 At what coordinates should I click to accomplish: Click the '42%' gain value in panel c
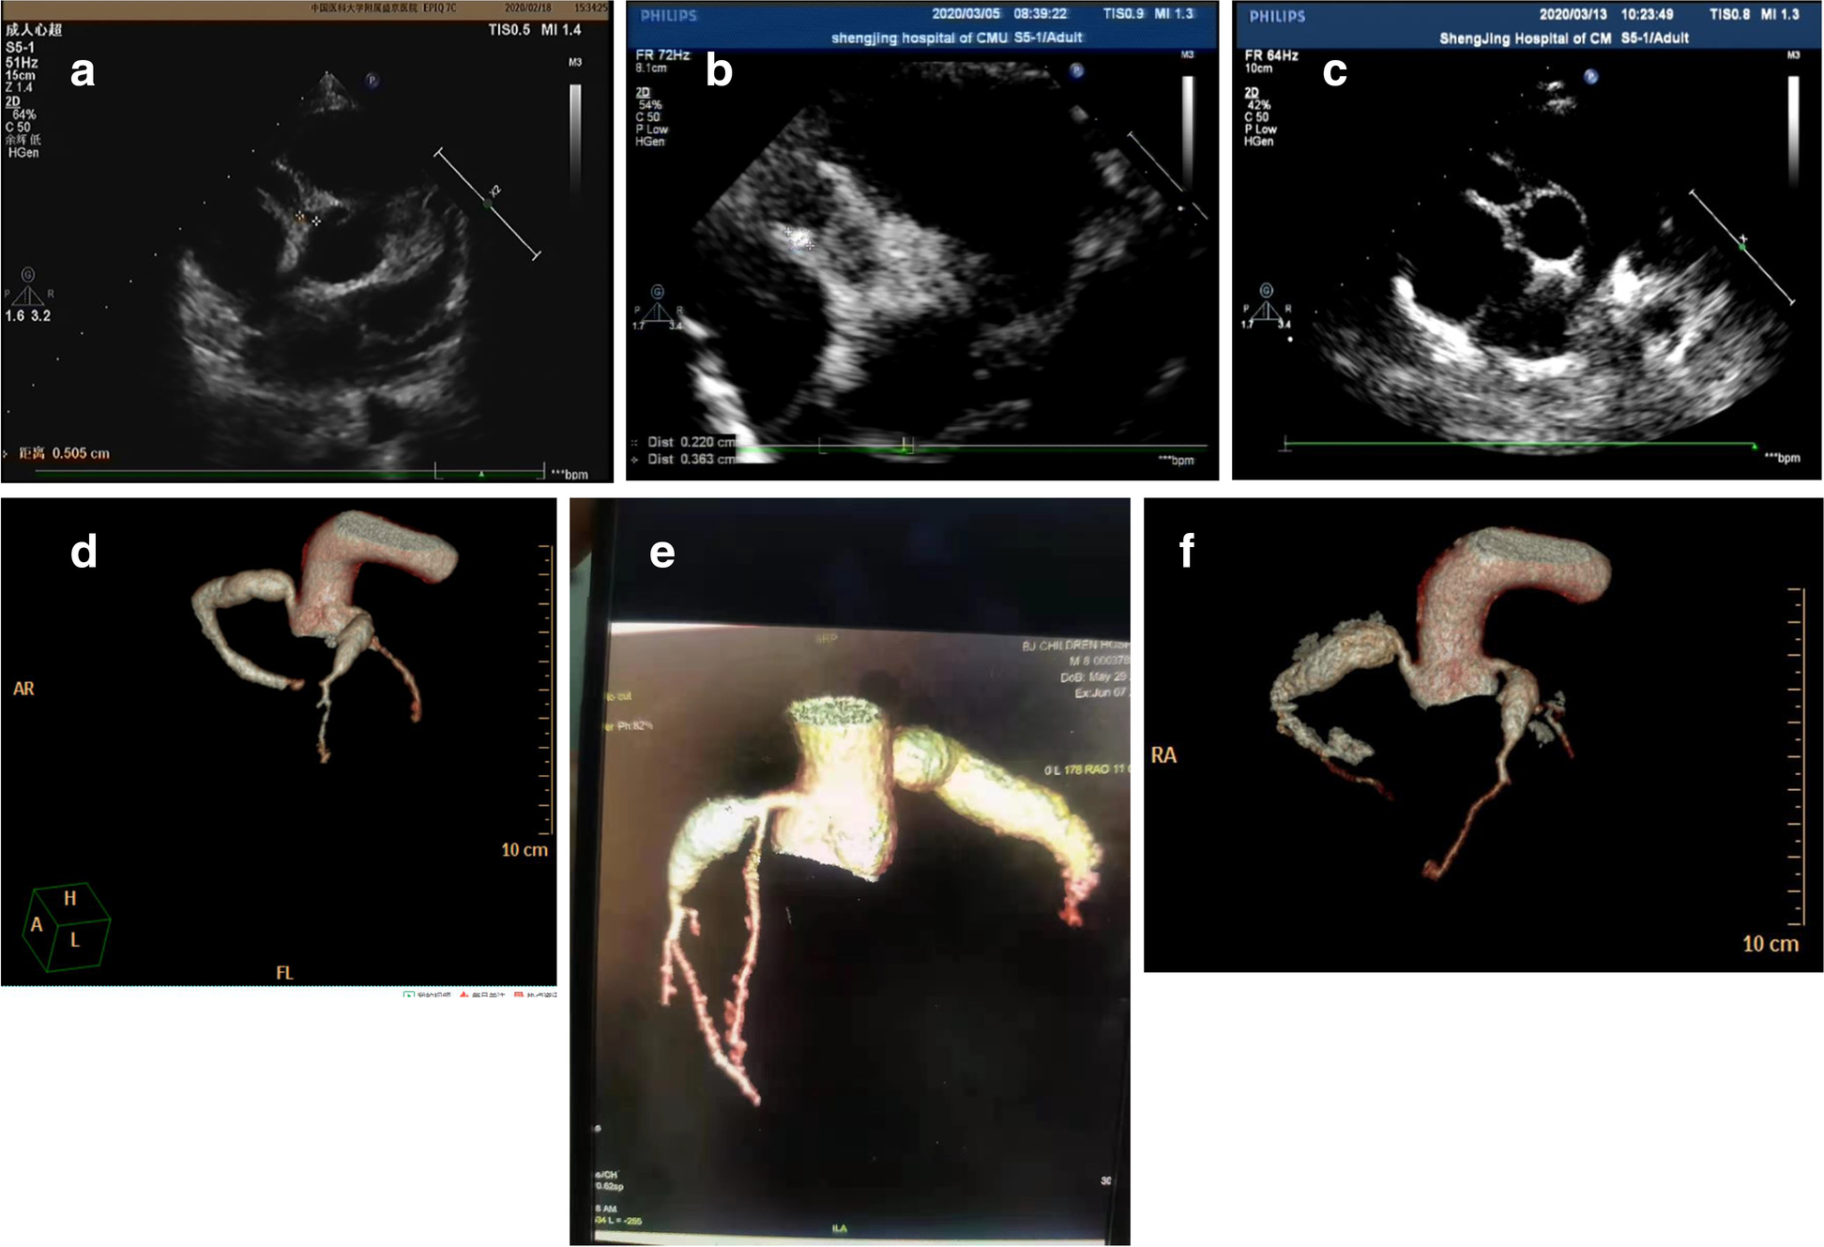point(1259,105)
